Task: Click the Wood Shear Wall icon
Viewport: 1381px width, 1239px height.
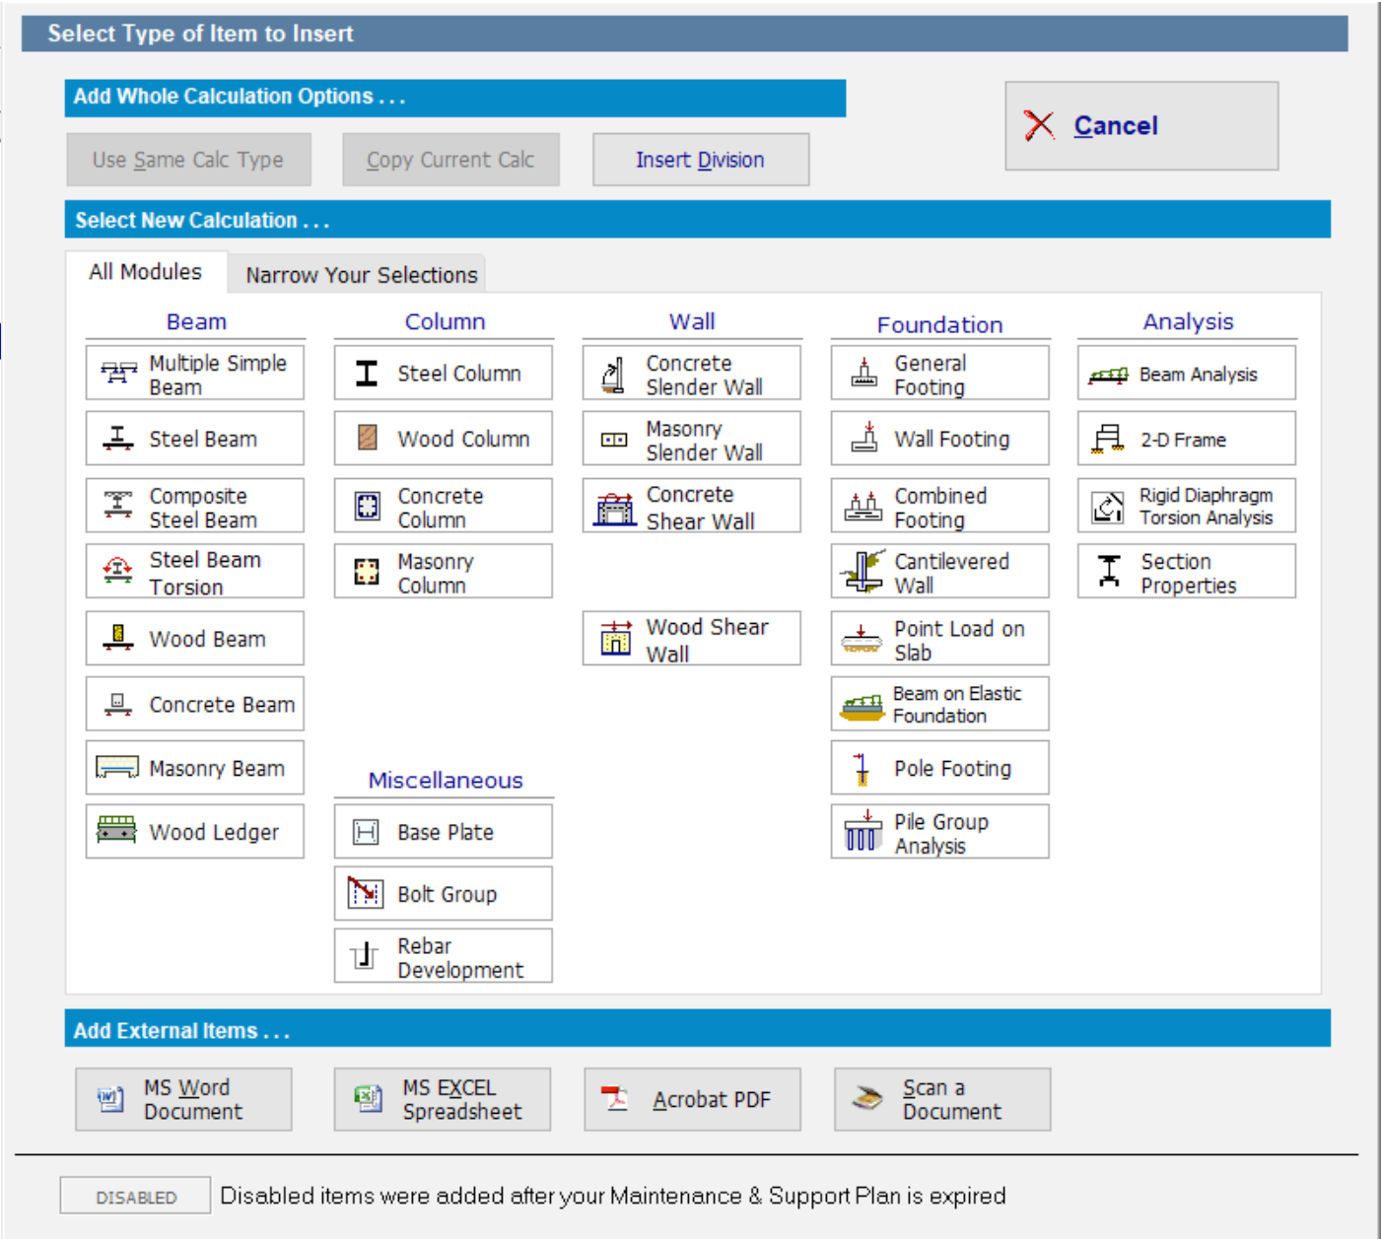Action: click(x=616, y=639)
